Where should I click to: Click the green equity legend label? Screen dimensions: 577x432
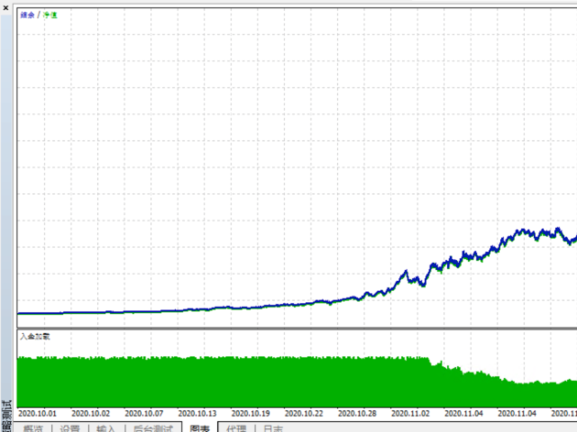(50, 14)
